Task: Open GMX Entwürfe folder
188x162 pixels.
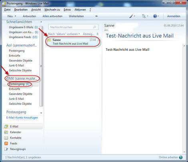Action: 14,89
